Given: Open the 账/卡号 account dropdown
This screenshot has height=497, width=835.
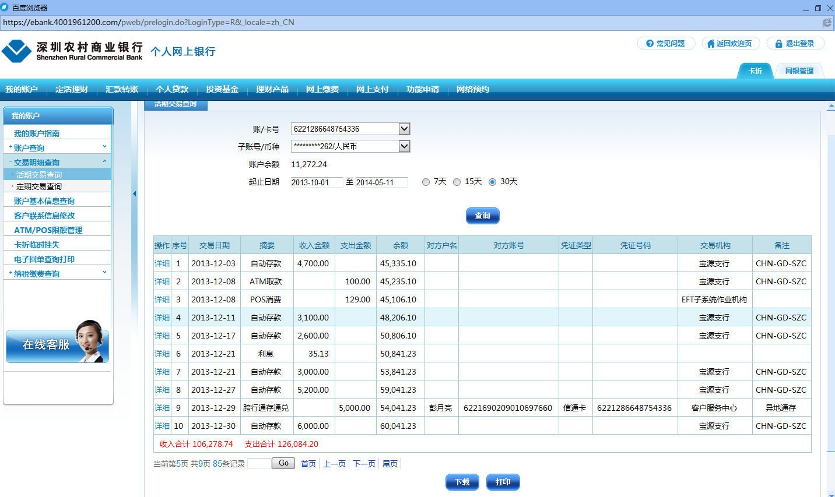Looking at the screenshot, I should 404,129.
